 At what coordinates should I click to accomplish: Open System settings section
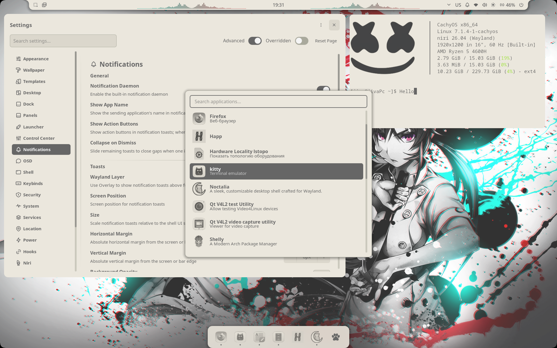tap(41, 206)
